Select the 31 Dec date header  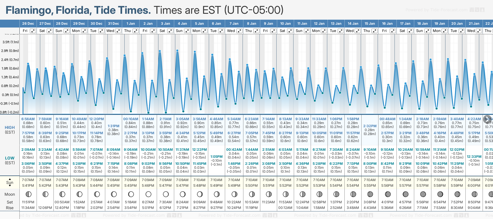click(113, 24)
